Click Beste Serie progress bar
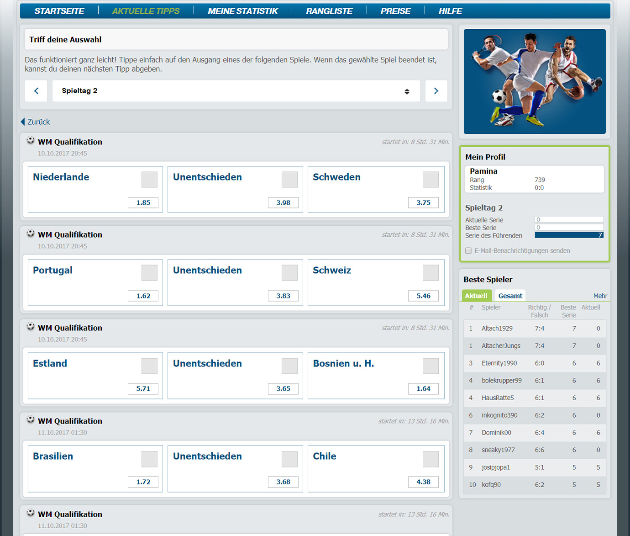Image resolution: width=630 pixels, height=536 pixels. coord(569,228)
